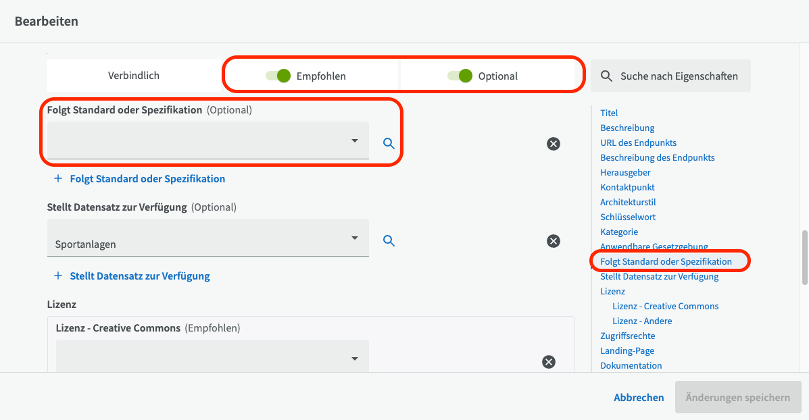This screenshot has width=809, height=420.
Task: Click the Änderungen speichern button
Action: tap(737, 397)
